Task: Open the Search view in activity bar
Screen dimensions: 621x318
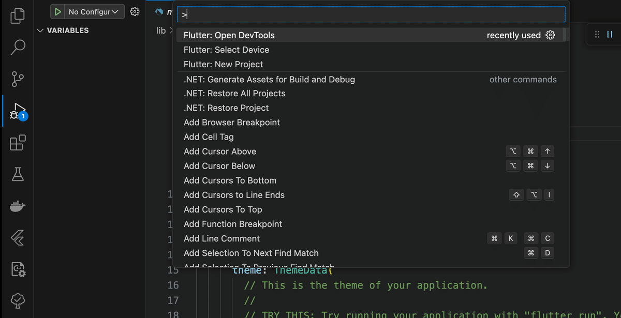Action: (x=18, y=47)
